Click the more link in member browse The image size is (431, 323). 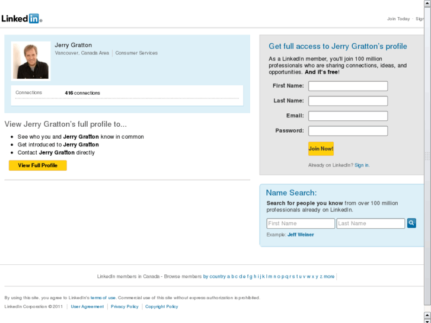click(x=329, y=277)
